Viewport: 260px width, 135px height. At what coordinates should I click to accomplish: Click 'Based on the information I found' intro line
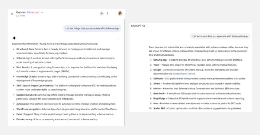tap(55, 44)
